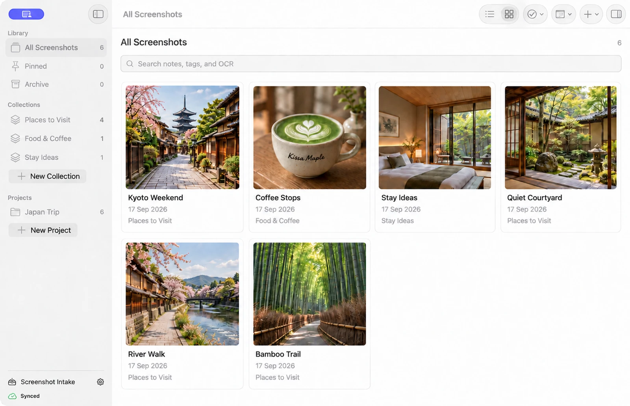Screen dimensions: 630x406
Task: Open the Japan Trip project
Action: (56, 212)
